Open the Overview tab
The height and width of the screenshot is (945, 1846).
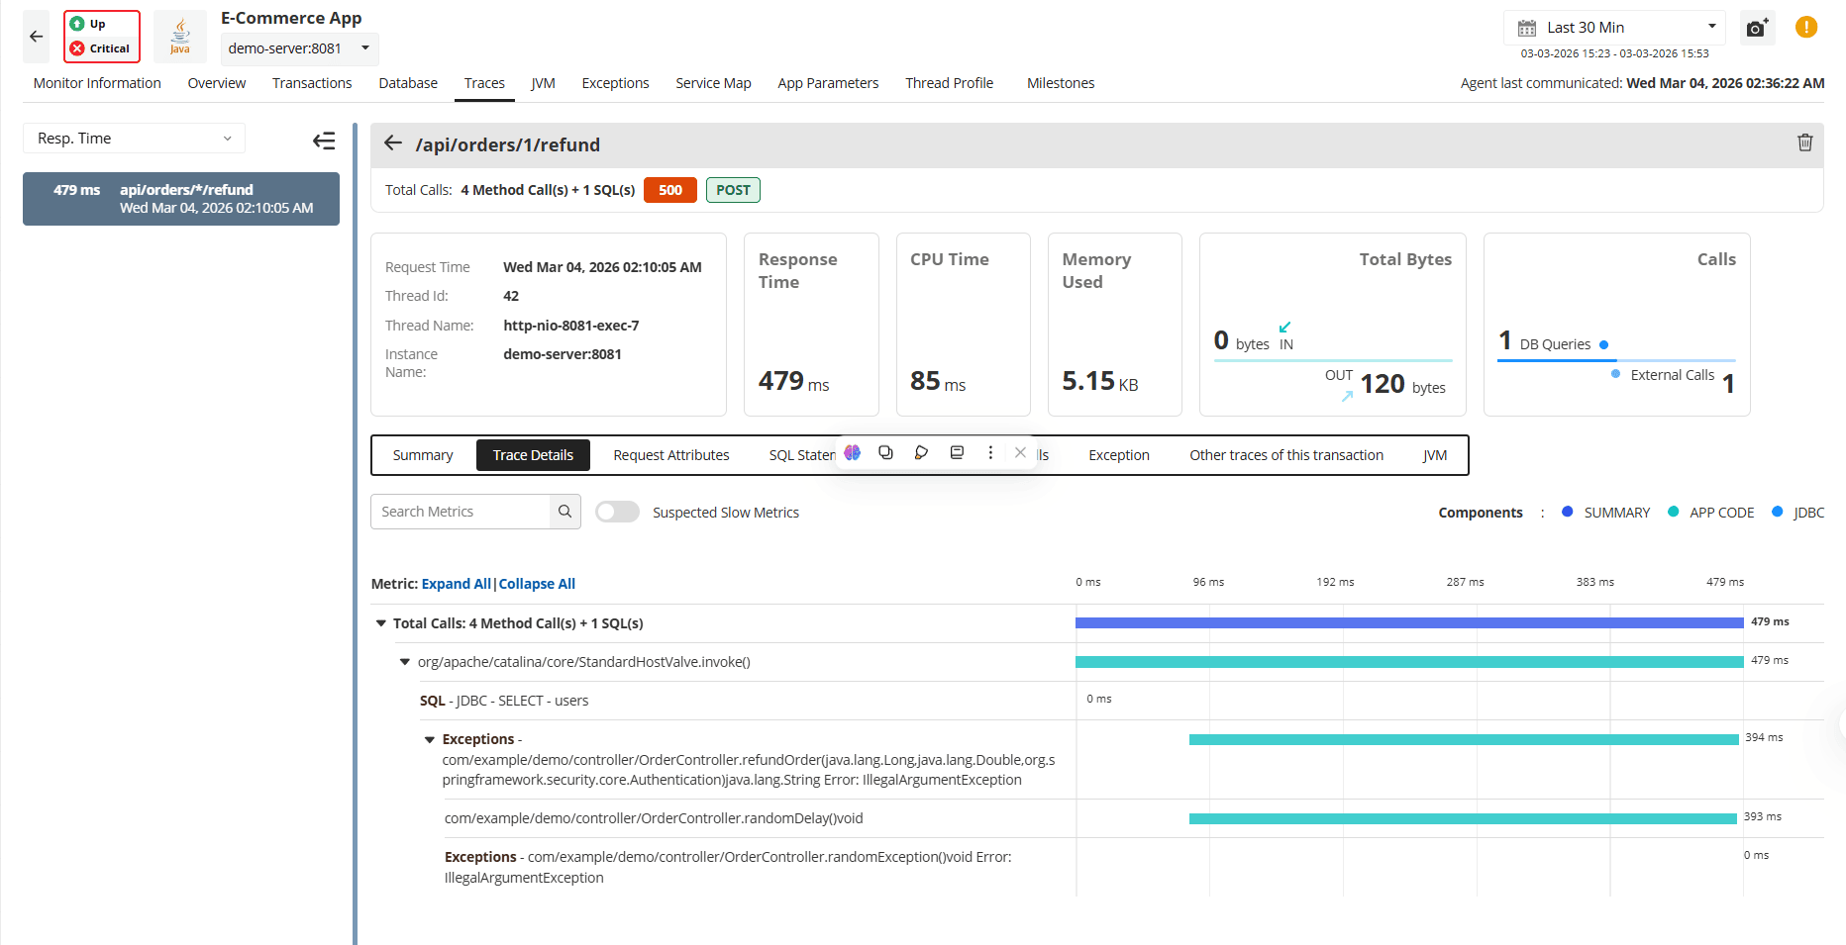click(217, 83)
